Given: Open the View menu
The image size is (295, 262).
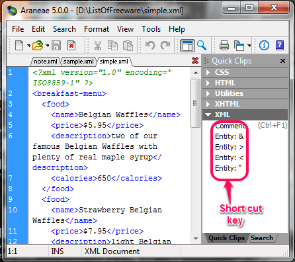Looking at the screenshot, I should tap(125, 29).
